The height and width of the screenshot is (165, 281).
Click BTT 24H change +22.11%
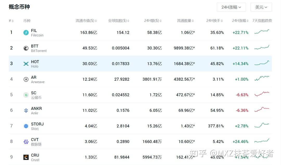point(240,48)
